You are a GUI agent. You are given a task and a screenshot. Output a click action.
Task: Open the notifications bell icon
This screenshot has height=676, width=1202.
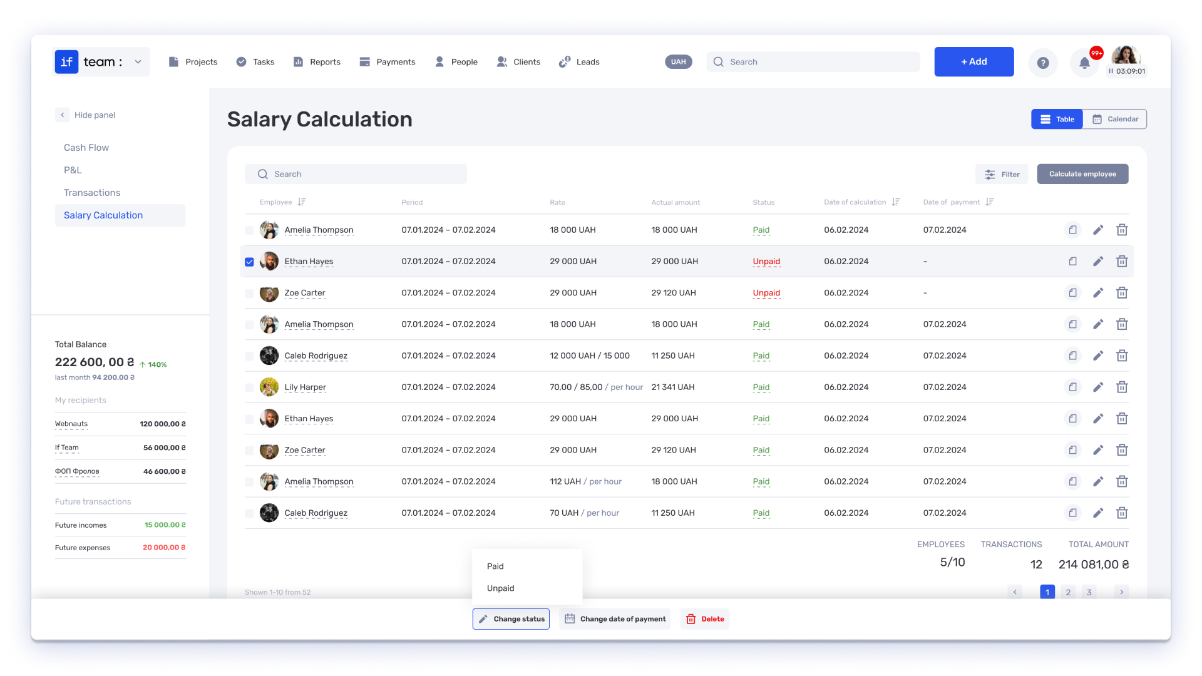point(1084,63)
